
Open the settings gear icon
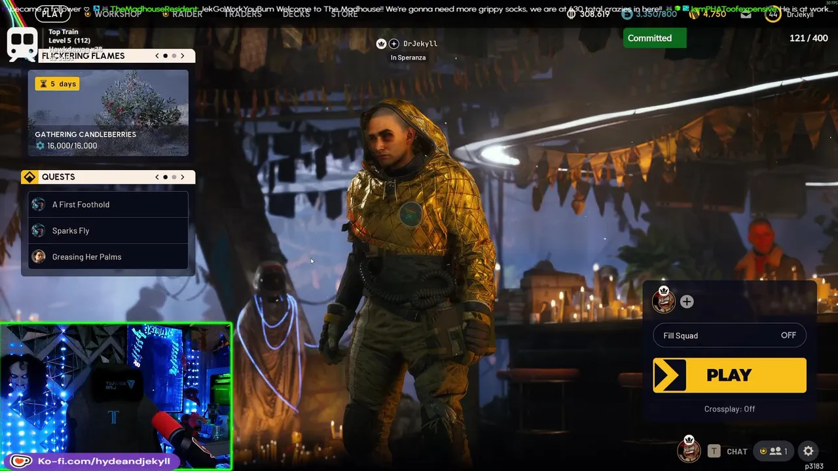tap(809, 451)
